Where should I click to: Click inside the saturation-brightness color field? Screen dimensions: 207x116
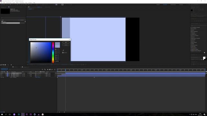coord(41,53)
